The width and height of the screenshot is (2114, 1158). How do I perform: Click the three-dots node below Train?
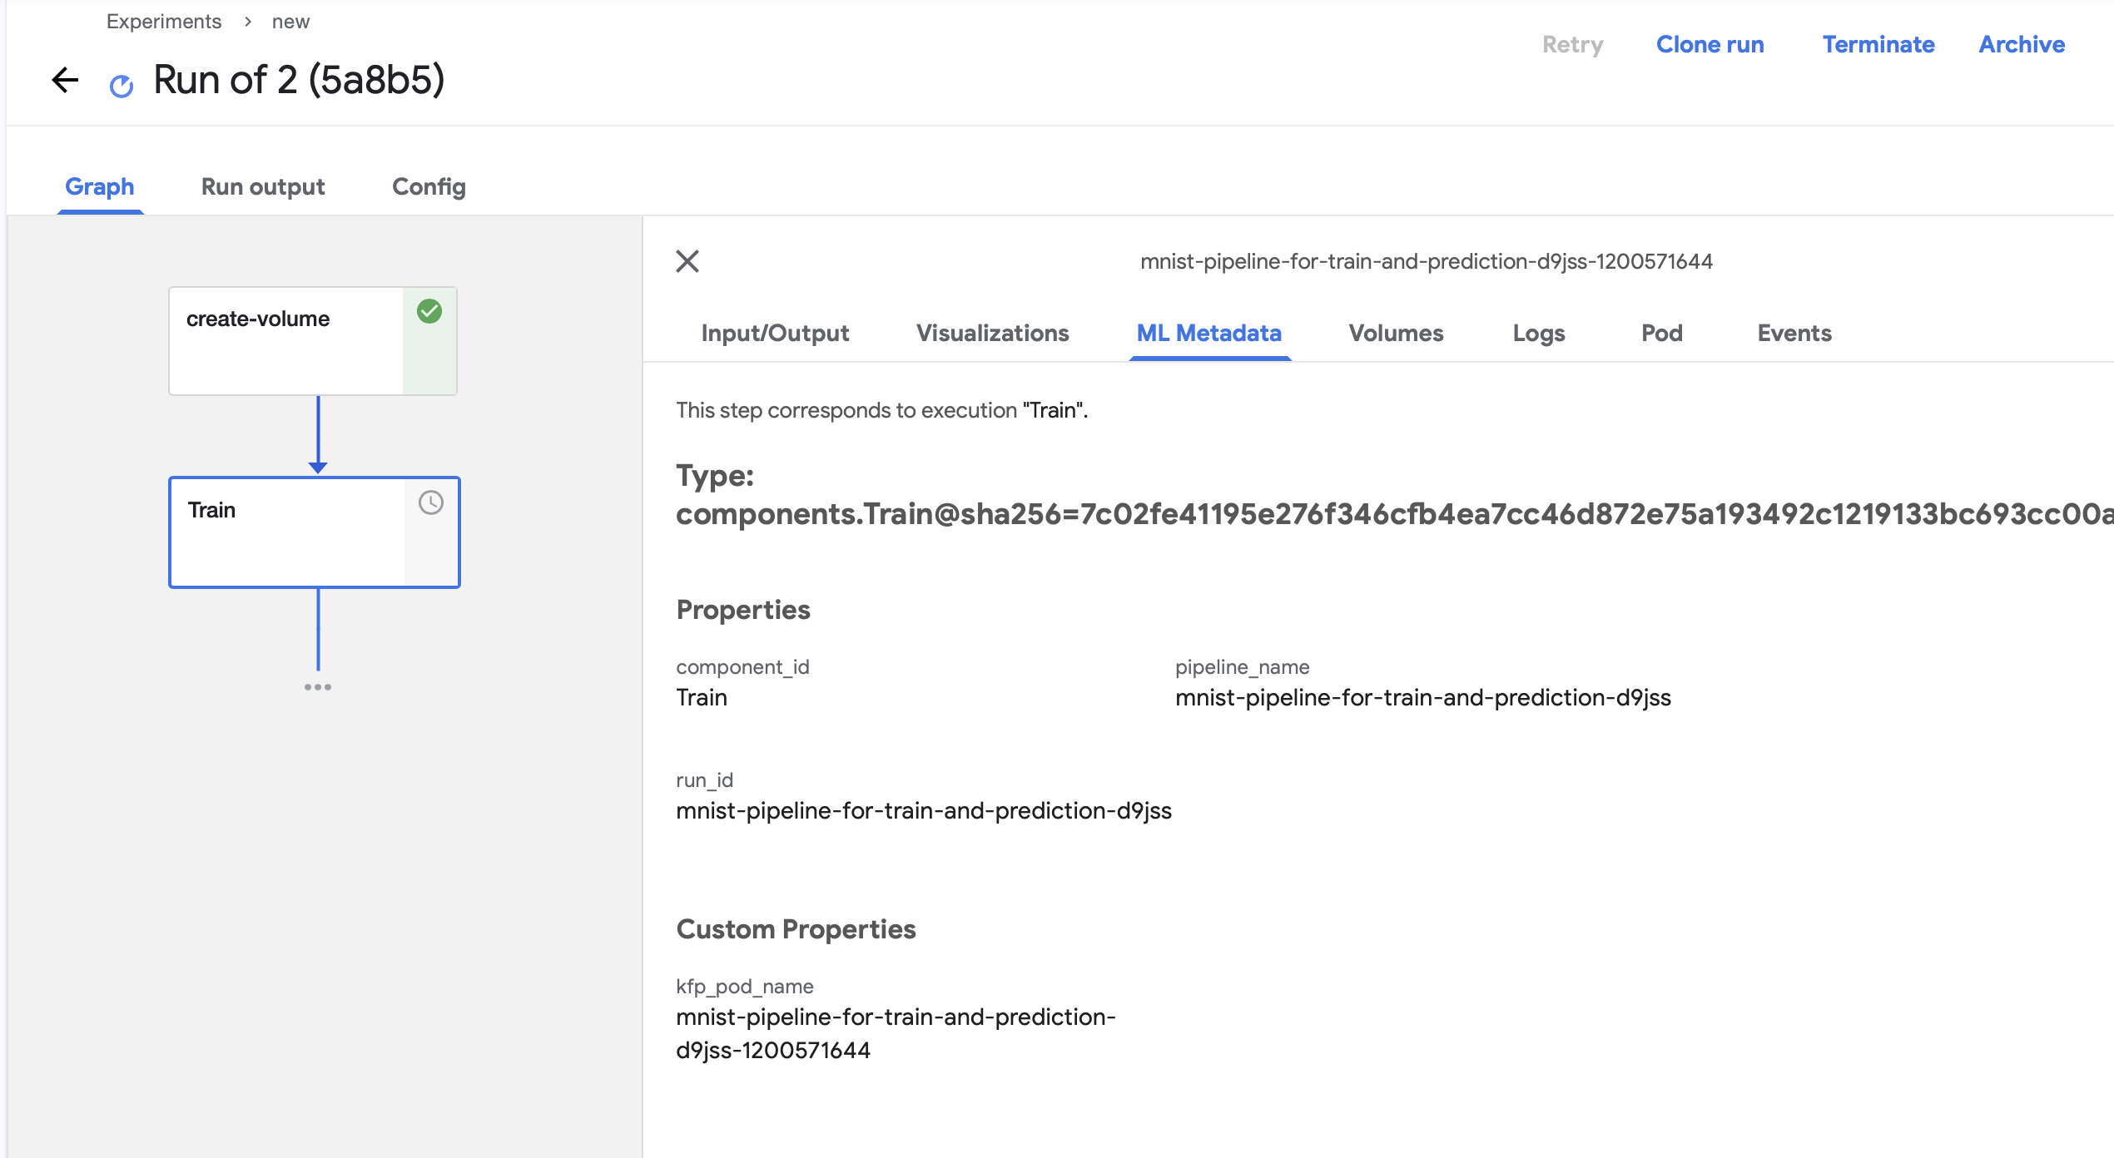[318, 687]
